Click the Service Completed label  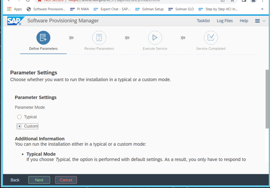211,49
